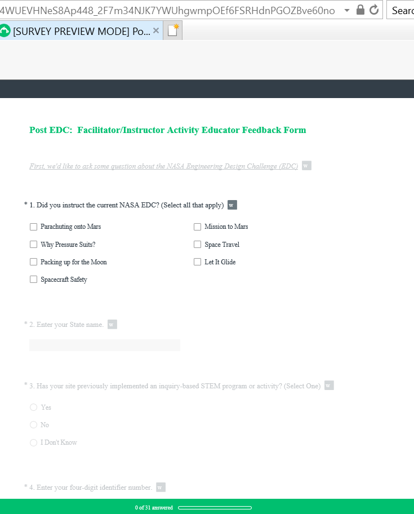Open a new browser tab
Screen dimensions: 414x514
173,31
